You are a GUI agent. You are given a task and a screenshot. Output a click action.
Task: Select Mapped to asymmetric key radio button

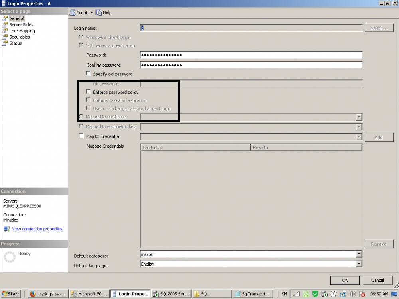click(x=81, y=126)
